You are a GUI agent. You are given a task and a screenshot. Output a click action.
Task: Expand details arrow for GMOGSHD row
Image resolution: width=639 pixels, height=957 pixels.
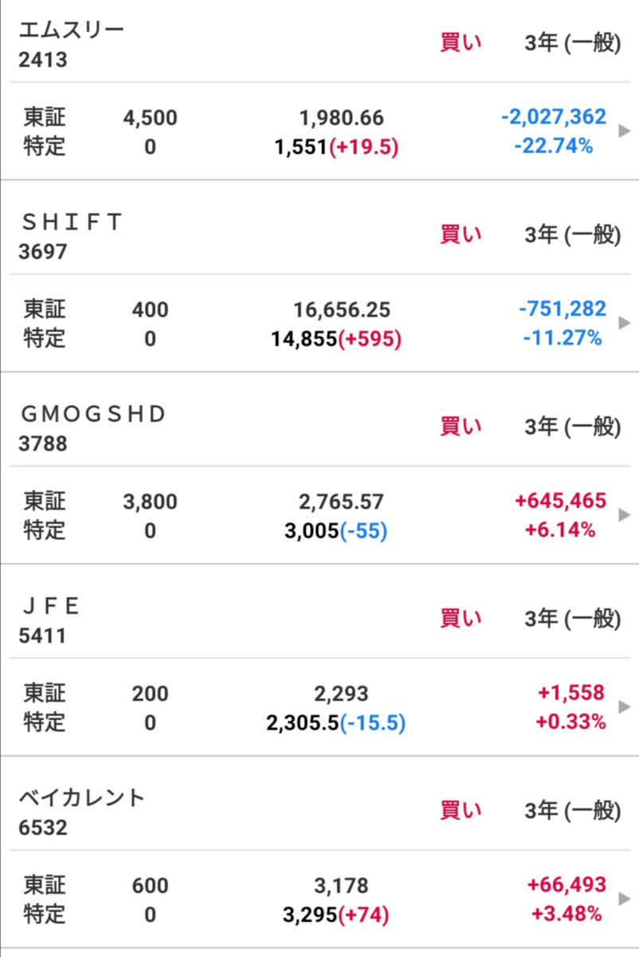click(x=624, y=515)
